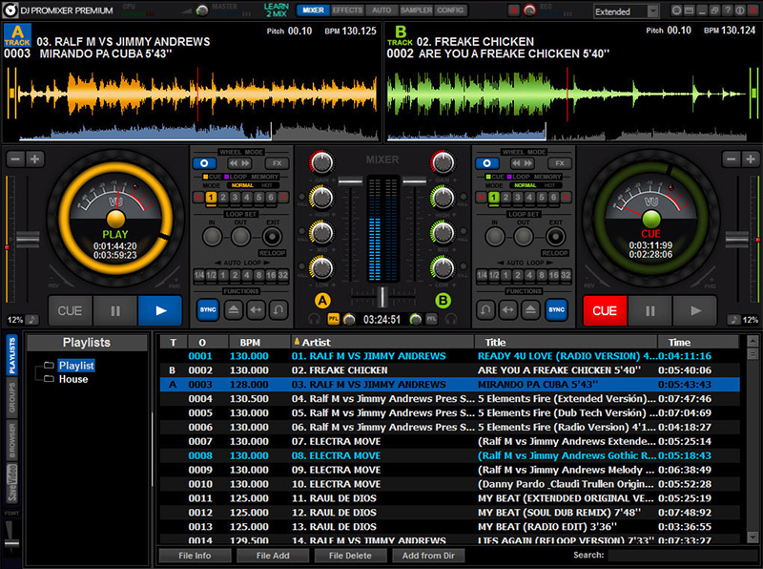This screenshot has width=763, height=569.
Task: Open the SAMPLER tab
Action: click(416, 11)
